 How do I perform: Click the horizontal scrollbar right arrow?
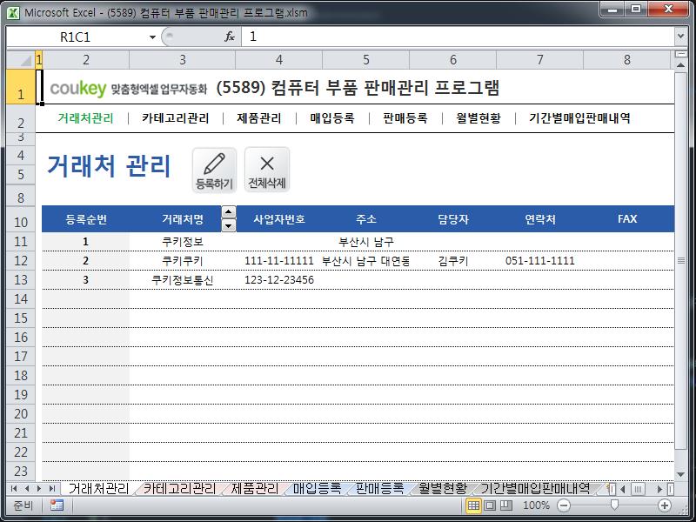(660, 489)
